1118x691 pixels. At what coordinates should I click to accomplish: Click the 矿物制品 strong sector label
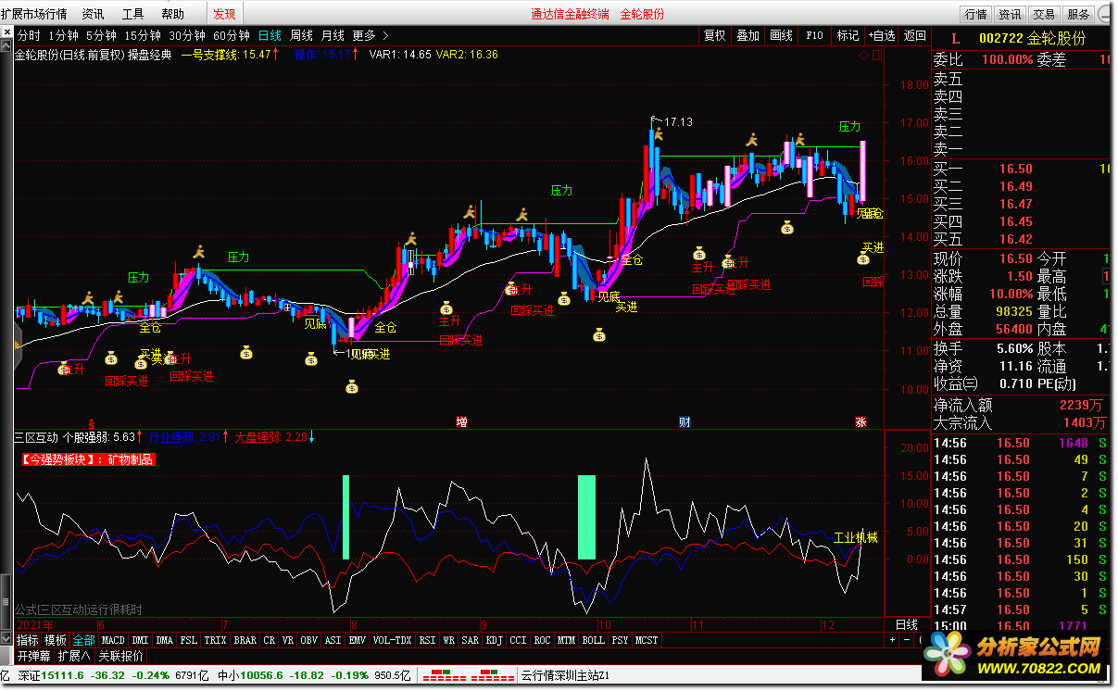tap(130, 459)
